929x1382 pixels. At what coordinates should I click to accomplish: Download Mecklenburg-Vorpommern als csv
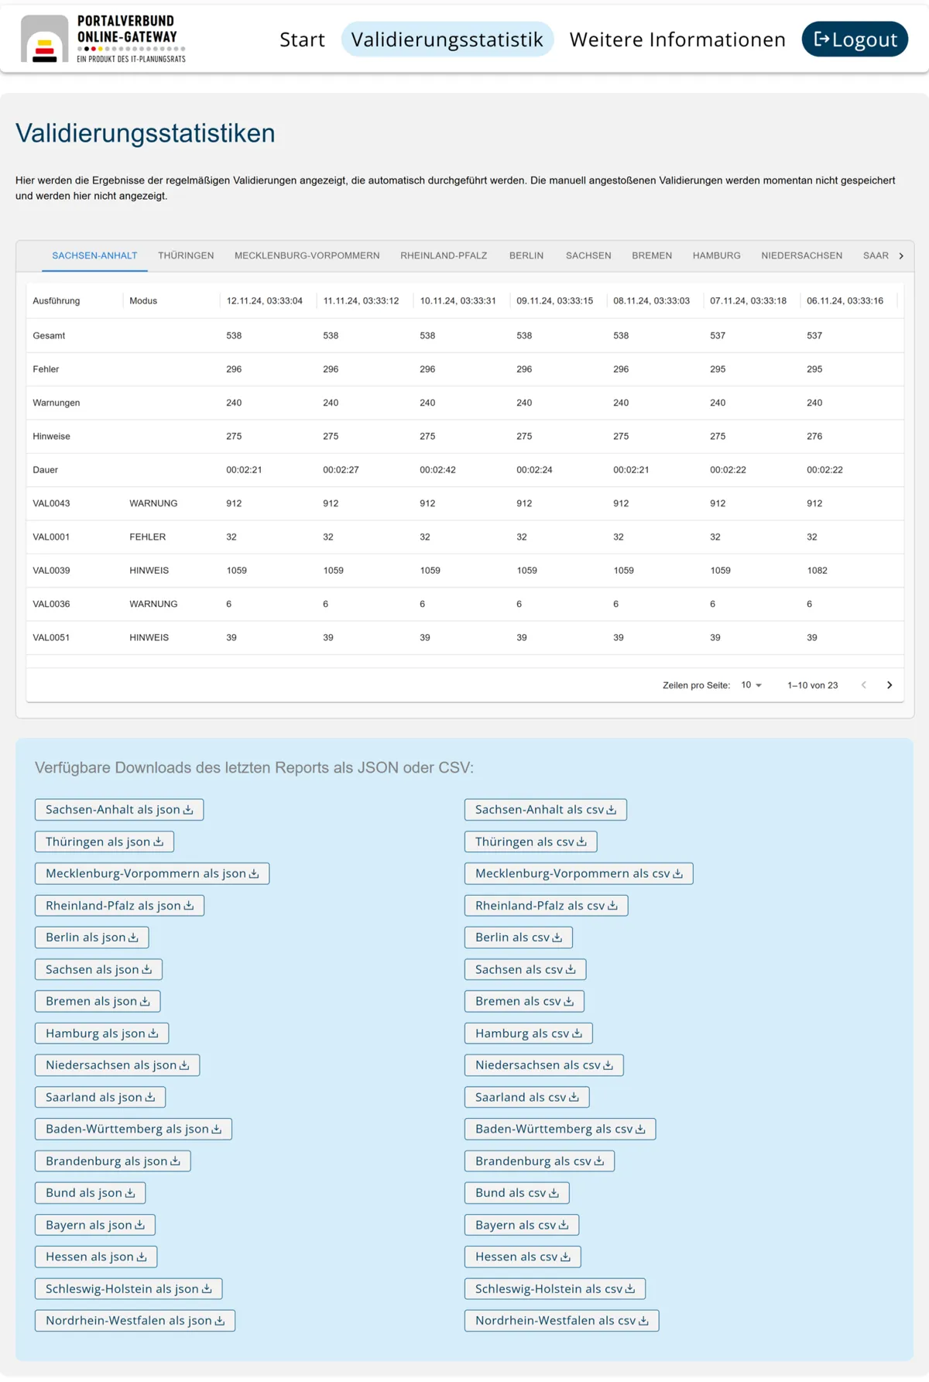coord(579,873)
